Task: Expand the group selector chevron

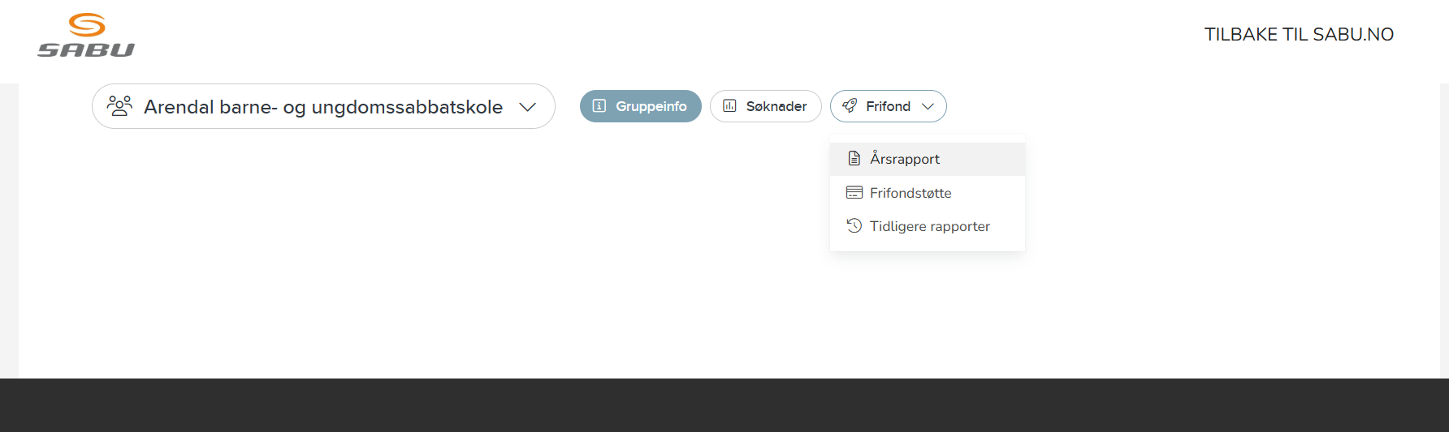Action: point(527,107)
